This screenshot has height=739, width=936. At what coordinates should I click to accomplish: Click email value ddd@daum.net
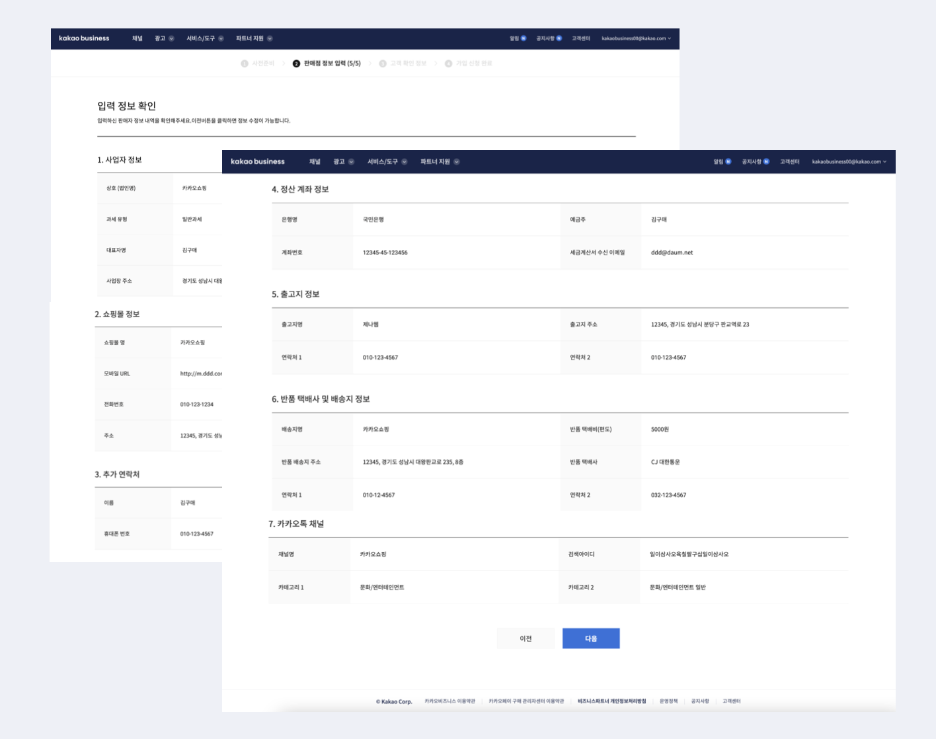672,253
